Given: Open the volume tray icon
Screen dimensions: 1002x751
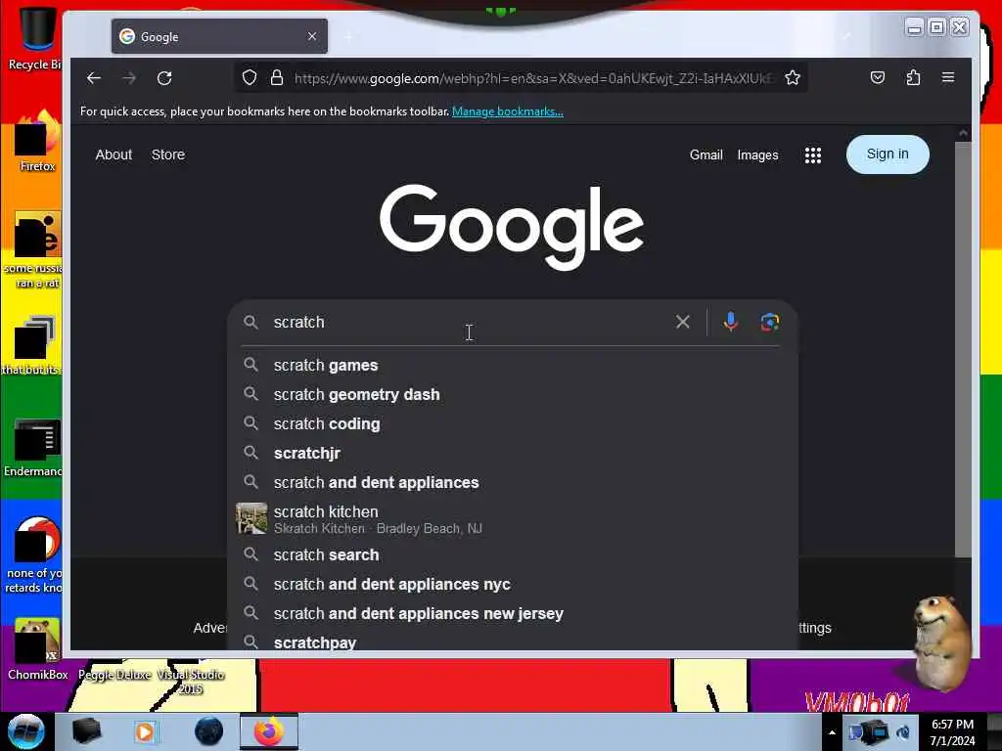Looking at the screenshot, I should (903, 732).
